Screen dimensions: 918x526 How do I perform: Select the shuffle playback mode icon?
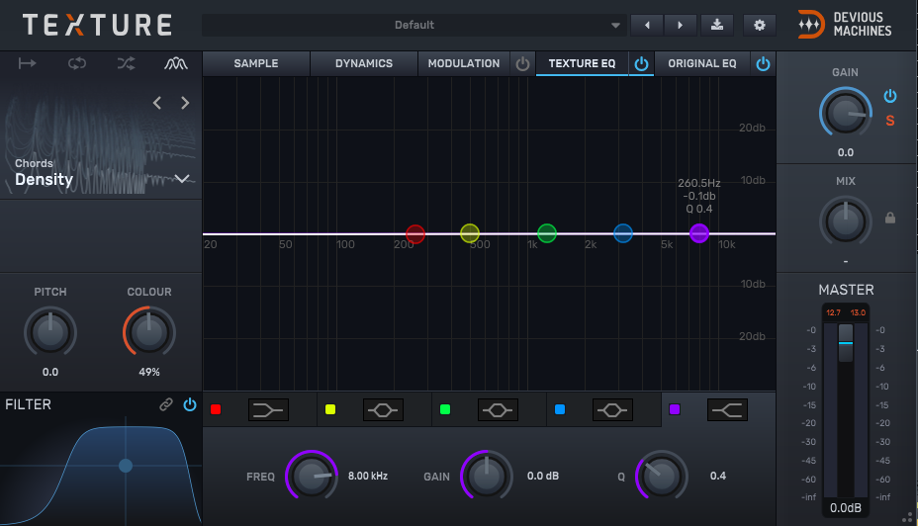pos(126,63)
